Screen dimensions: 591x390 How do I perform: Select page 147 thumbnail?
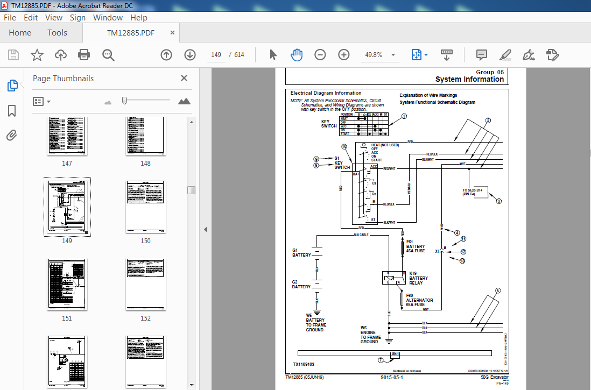click(x=67, y=136)
